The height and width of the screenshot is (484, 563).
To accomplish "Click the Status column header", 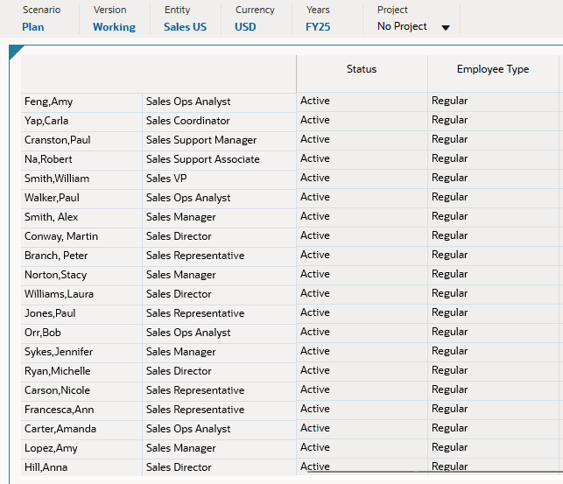I will pyautogui.click(x=362, y=74).
